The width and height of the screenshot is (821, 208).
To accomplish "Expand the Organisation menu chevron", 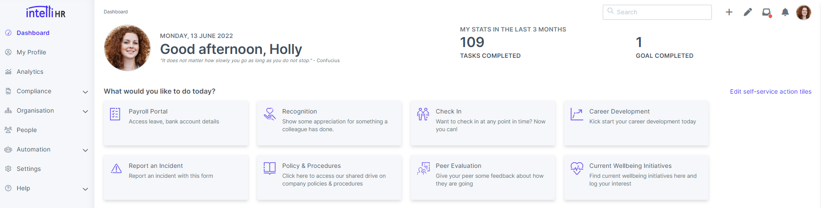I will tap(85, 111).
